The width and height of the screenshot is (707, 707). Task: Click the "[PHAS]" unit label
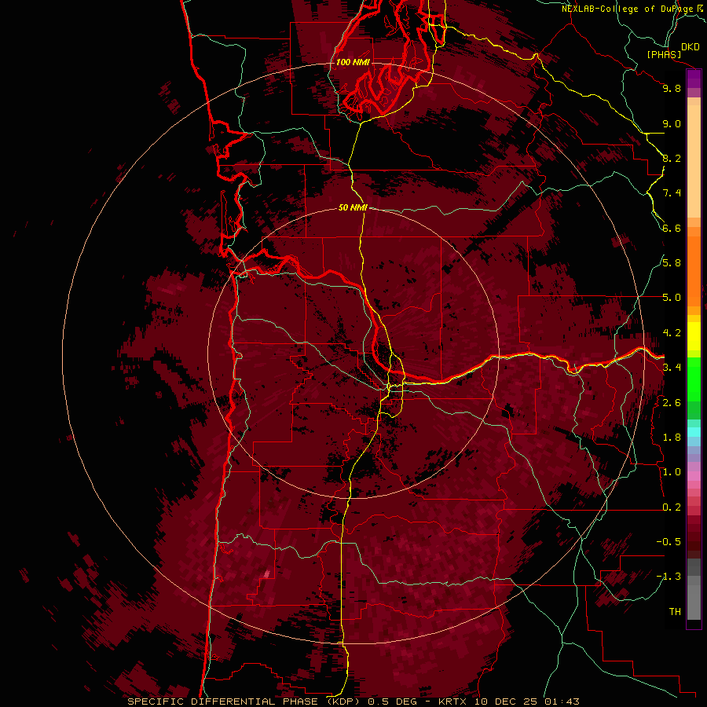click(664, 54)
